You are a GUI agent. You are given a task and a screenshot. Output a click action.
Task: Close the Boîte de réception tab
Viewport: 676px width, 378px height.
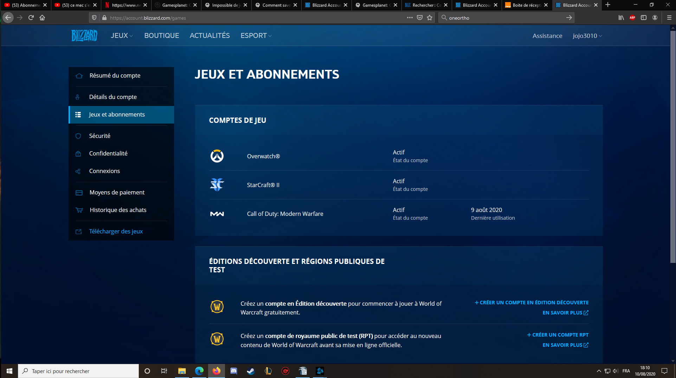[x=546, y=5]
